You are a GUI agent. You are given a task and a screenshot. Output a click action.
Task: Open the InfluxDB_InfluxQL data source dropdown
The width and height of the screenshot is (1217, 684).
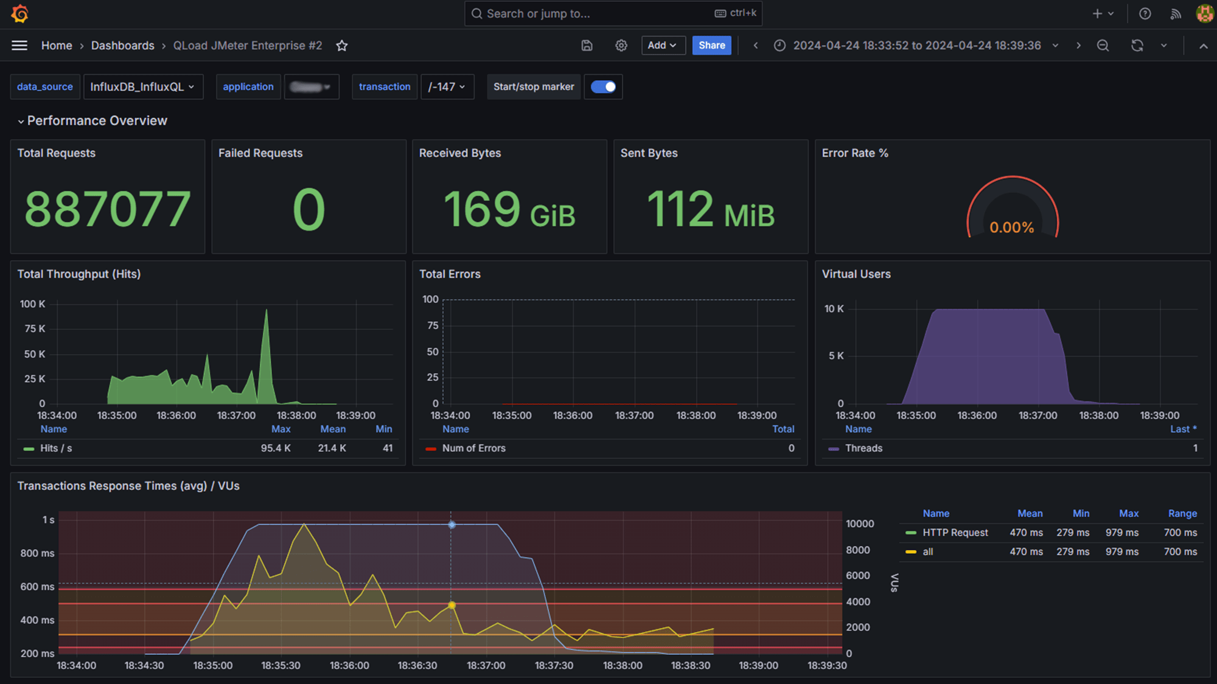[143, 87]
